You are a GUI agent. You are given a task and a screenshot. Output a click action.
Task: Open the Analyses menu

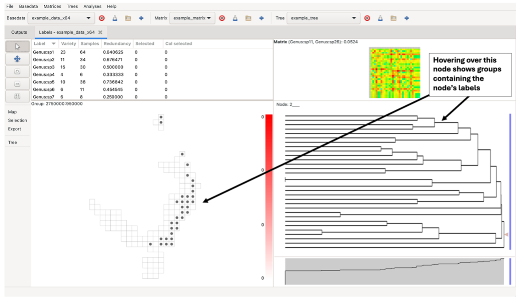coord(92,7)
